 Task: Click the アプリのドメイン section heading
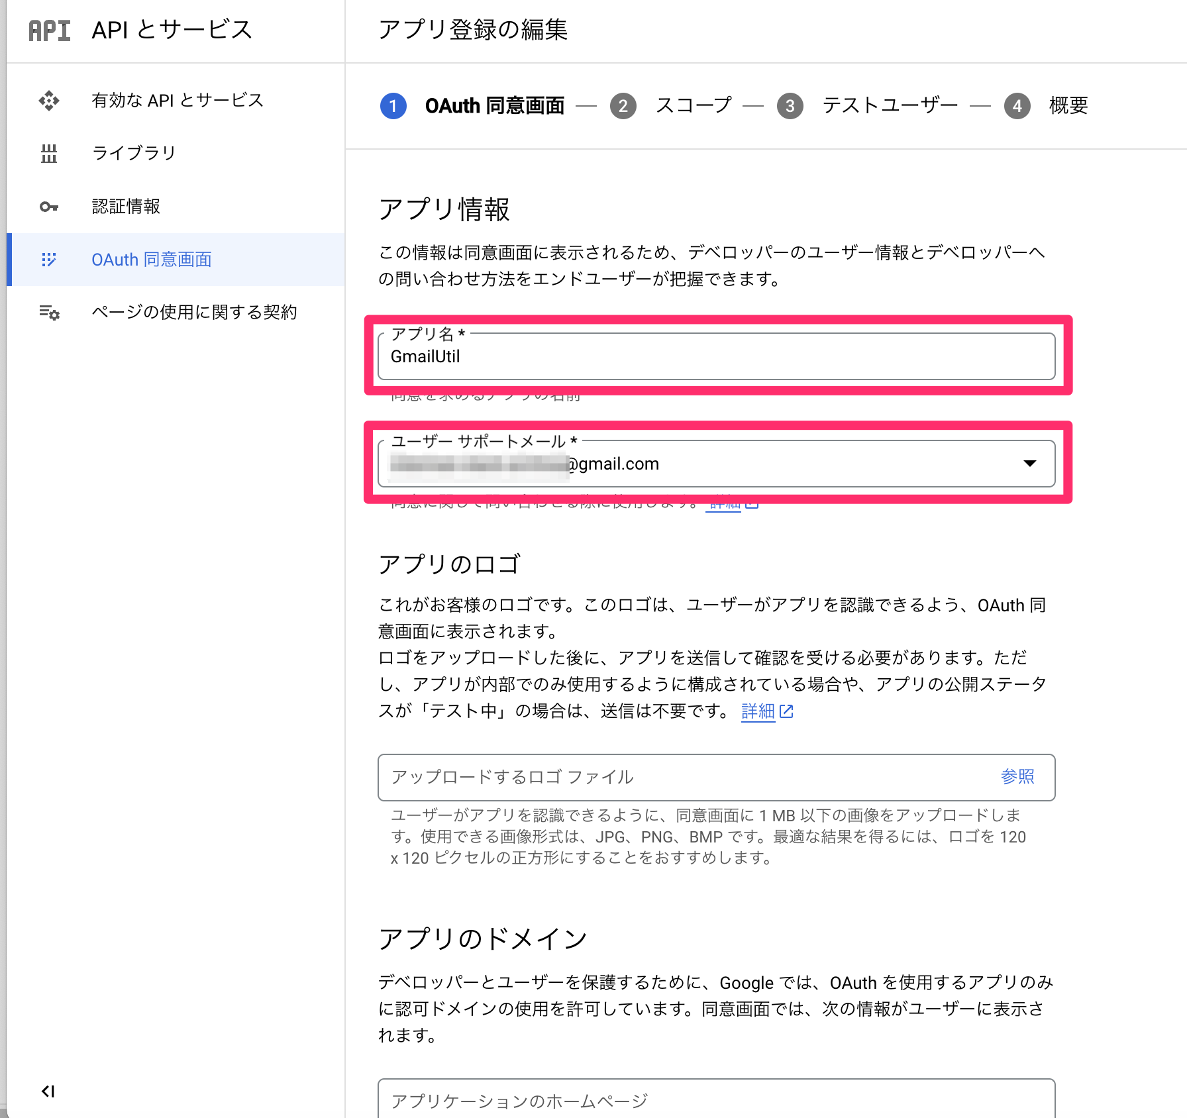[x=483, y=939]
